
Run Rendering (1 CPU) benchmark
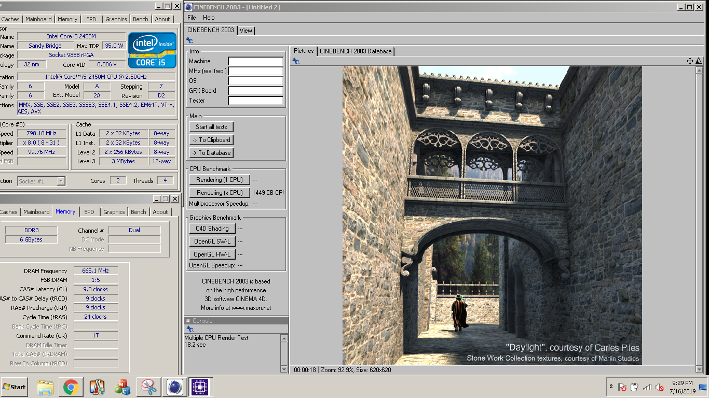click(x=220, y=180)
